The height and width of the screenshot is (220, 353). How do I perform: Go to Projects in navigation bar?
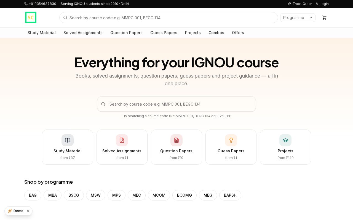click(x=193, y=33)
